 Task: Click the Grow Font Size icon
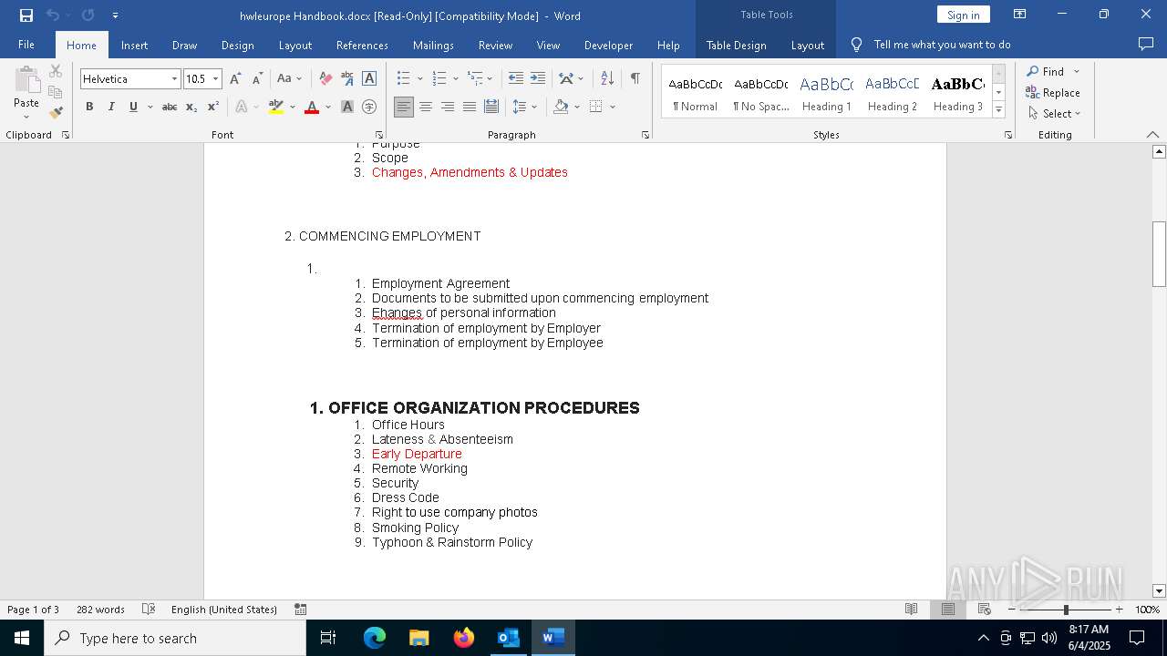coord(235,79)
